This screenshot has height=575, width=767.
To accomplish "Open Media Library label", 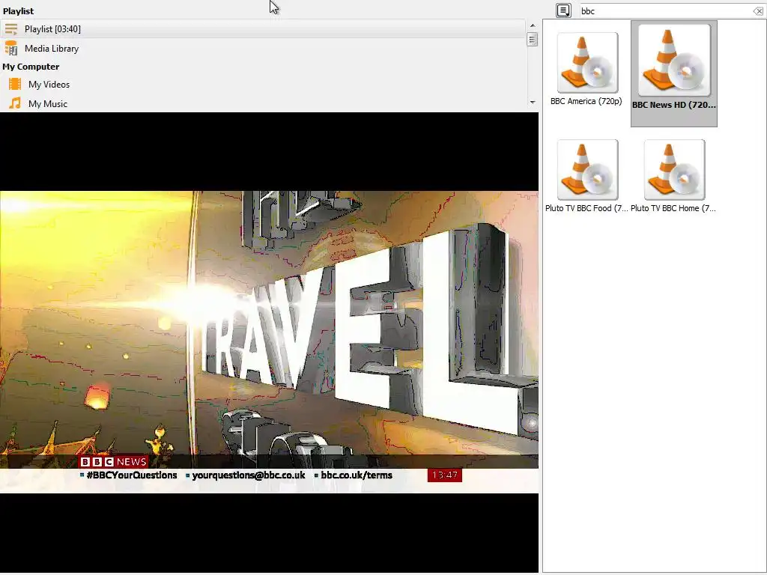I will [x=52, y=49].
